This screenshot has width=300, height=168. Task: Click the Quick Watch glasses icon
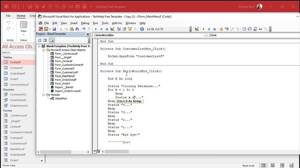(261, 29)
